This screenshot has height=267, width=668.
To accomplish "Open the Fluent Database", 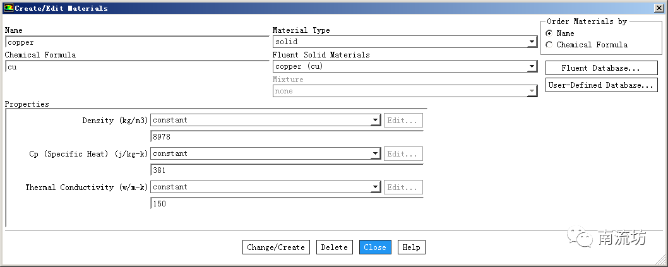I will (600, 68).
